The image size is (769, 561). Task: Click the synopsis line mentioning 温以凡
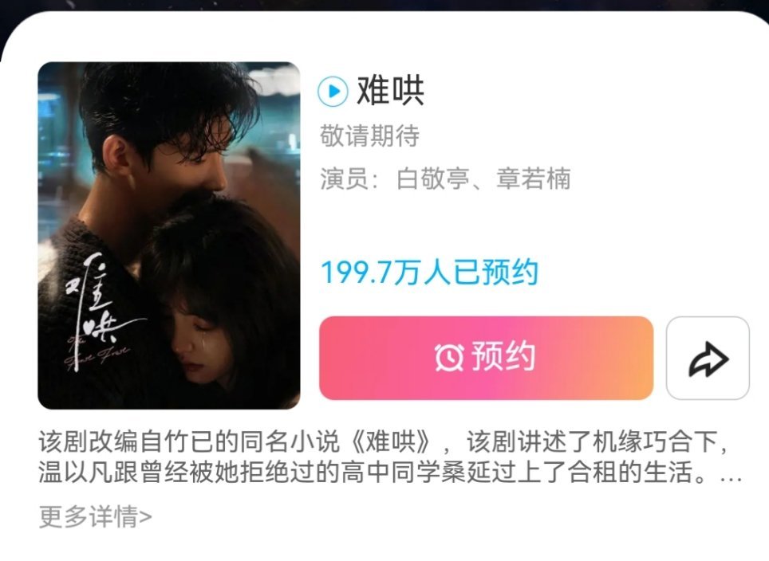click(390, 472)
